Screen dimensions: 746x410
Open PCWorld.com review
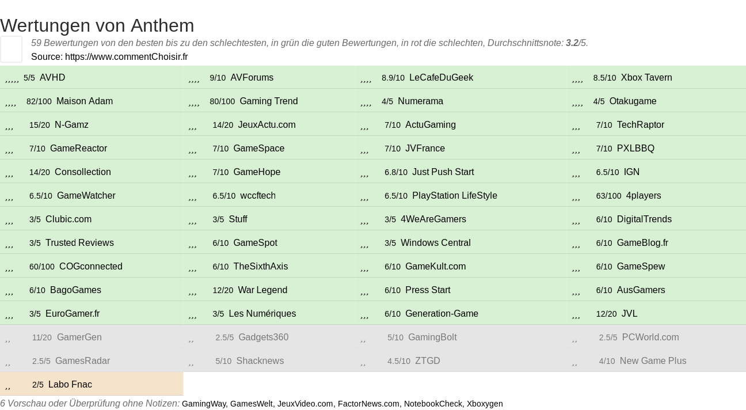point(650,337)
